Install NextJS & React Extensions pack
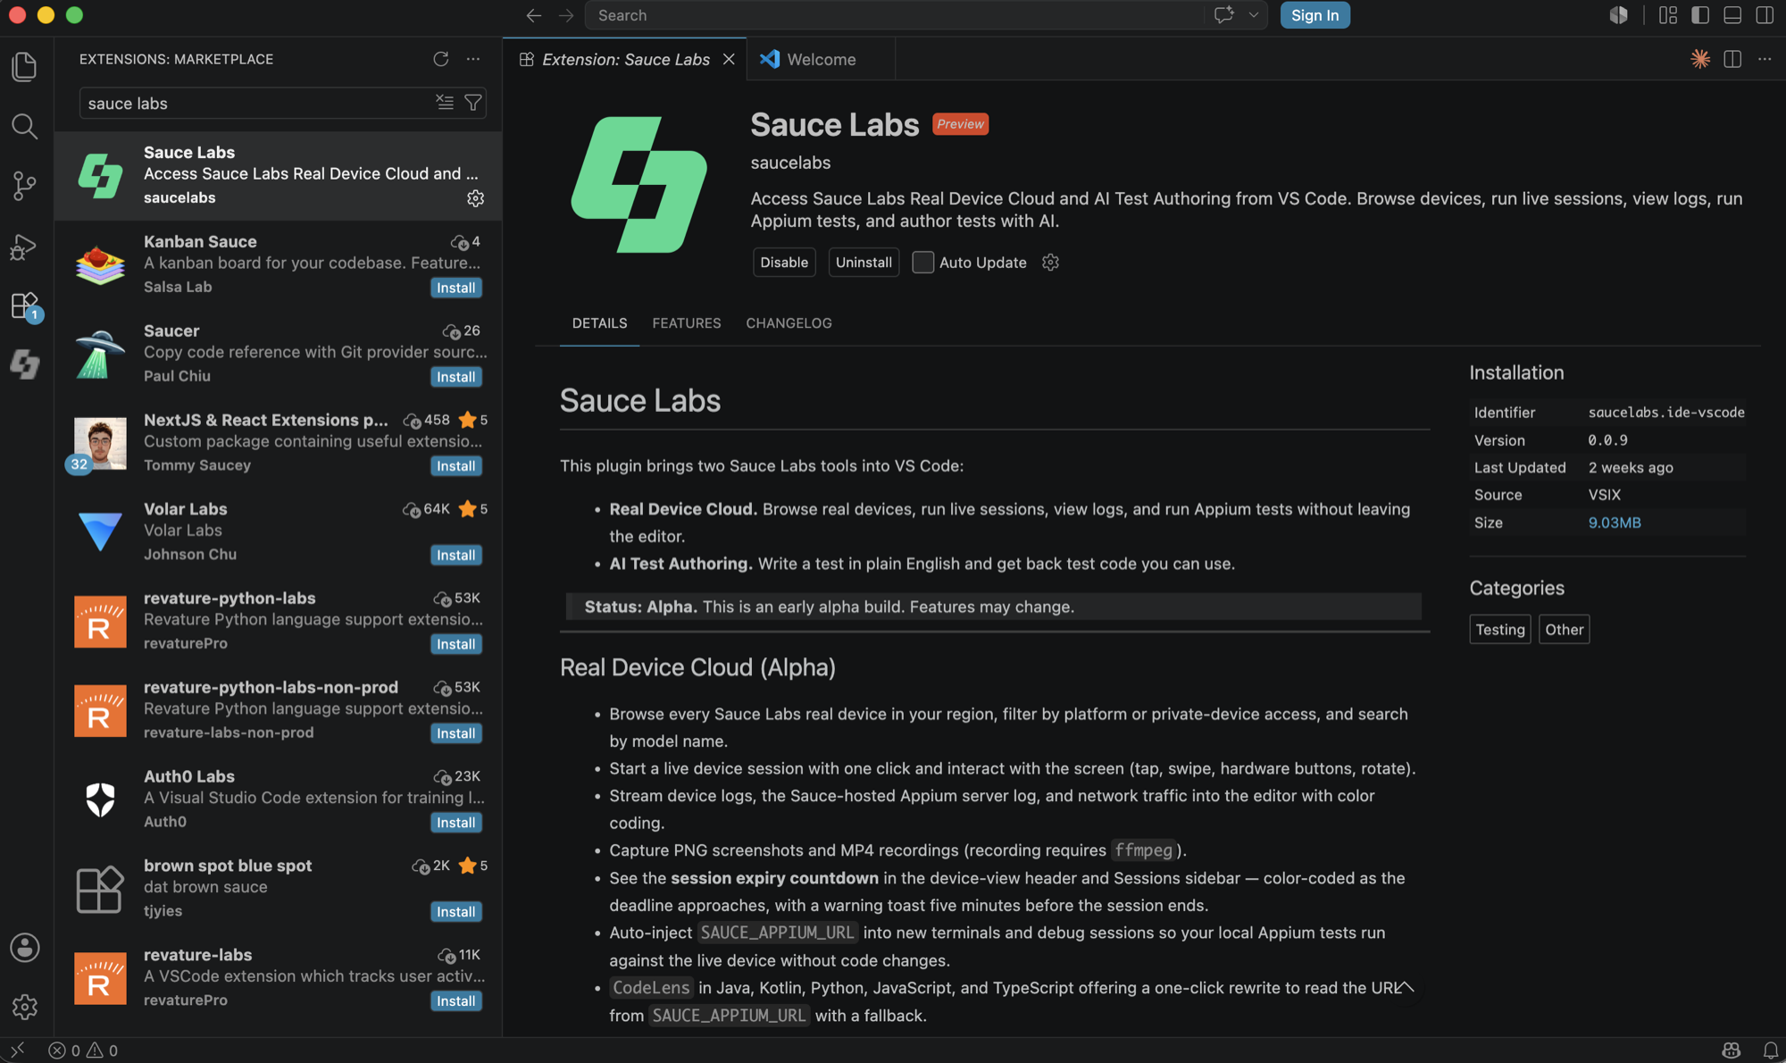 click(455, 466)
